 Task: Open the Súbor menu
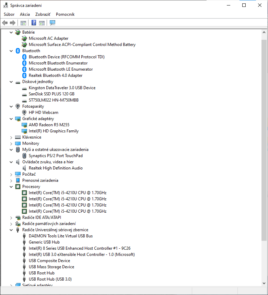(9, 14)
